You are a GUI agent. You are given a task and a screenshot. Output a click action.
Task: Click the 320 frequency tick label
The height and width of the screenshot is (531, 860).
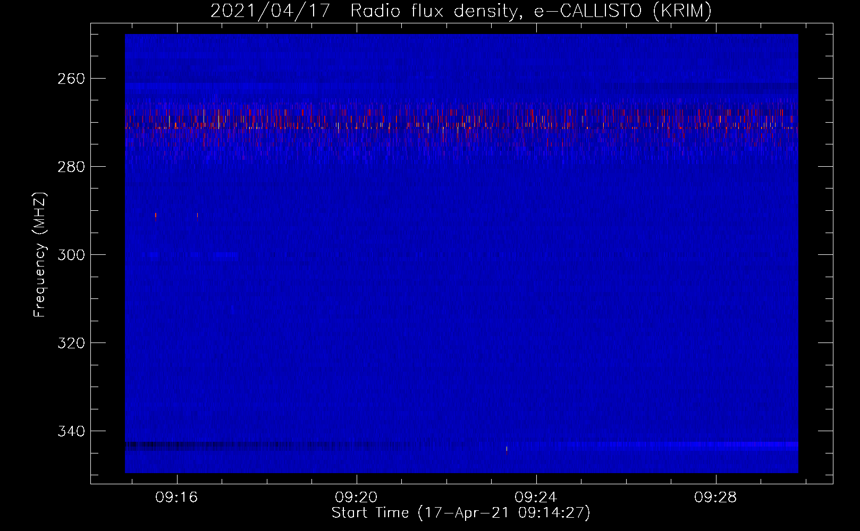point(71,343)
